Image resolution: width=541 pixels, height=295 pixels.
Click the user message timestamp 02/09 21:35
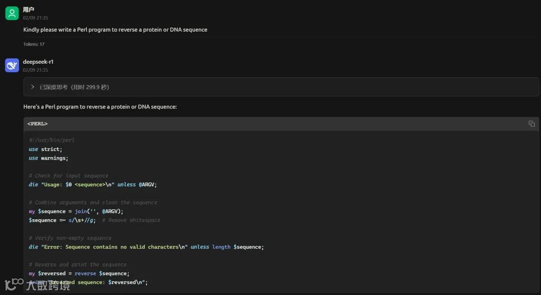pos(36,18)
